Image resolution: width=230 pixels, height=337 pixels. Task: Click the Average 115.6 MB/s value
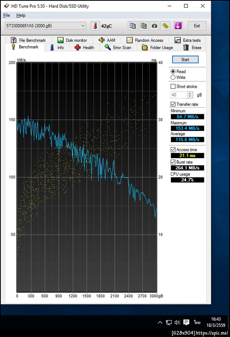pyautogui.click(x=187, y=139)
